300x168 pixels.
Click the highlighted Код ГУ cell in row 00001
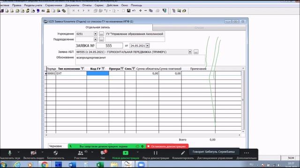[x=98, y=73]
